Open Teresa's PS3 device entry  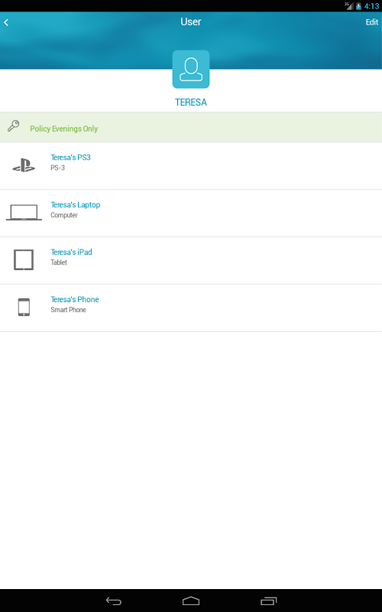(x=191, y=166)
